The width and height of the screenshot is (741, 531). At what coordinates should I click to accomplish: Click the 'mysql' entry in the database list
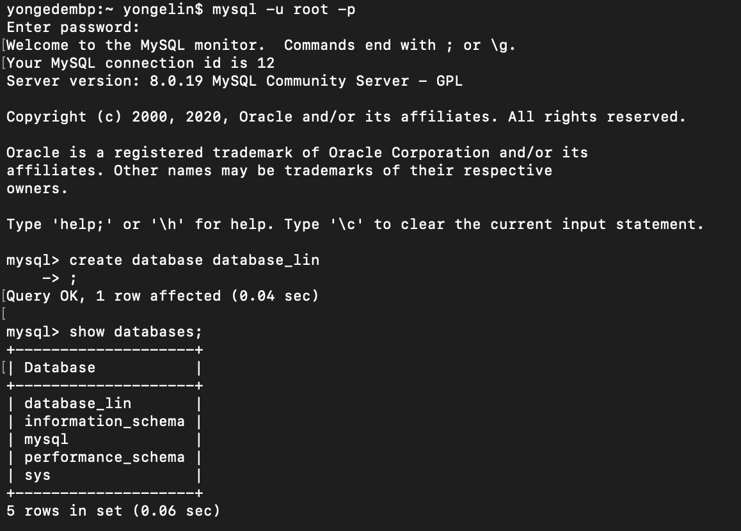point(46,440)
